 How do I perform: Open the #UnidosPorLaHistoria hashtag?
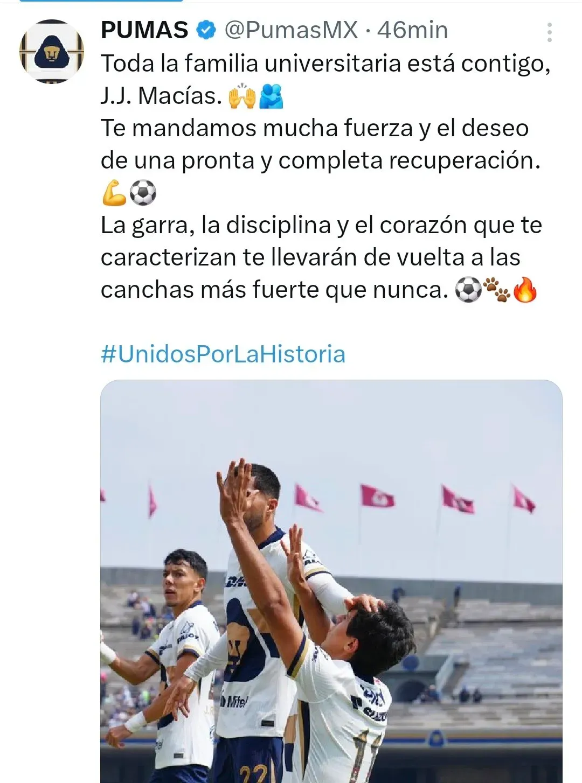223,354
